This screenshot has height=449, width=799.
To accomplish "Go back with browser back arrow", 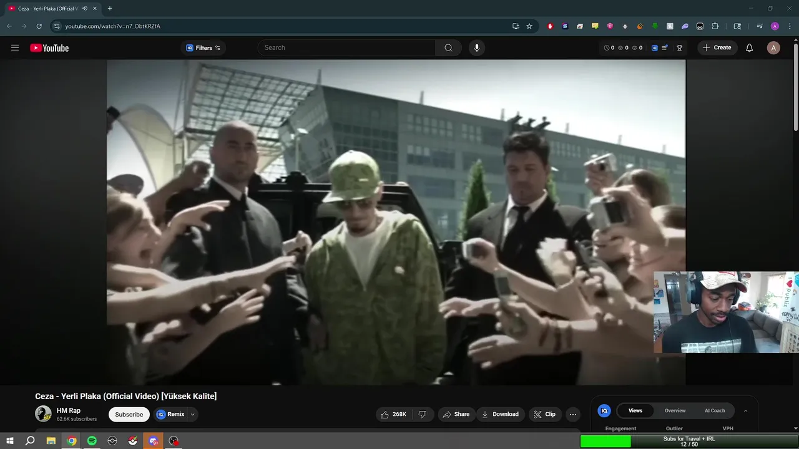I will [9, 26].
